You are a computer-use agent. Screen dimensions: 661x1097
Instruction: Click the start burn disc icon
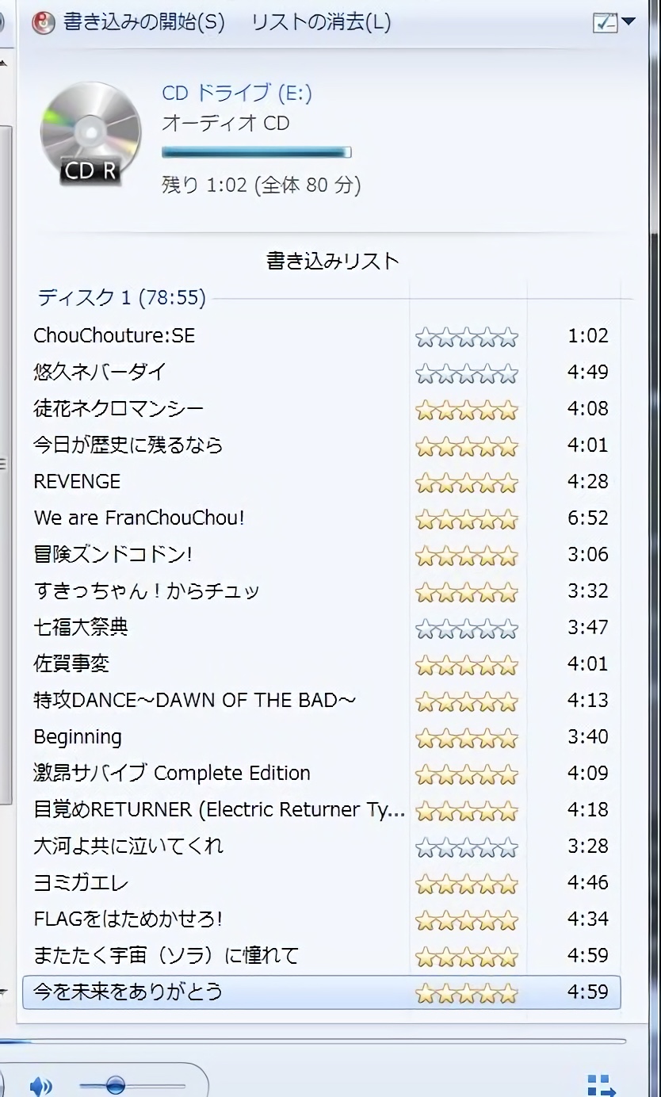pyautogui.click(x=43, y=22)
